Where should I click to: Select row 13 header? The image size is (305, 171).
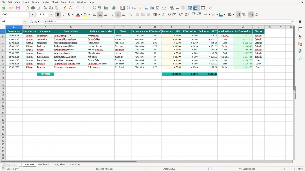(3, 74)
